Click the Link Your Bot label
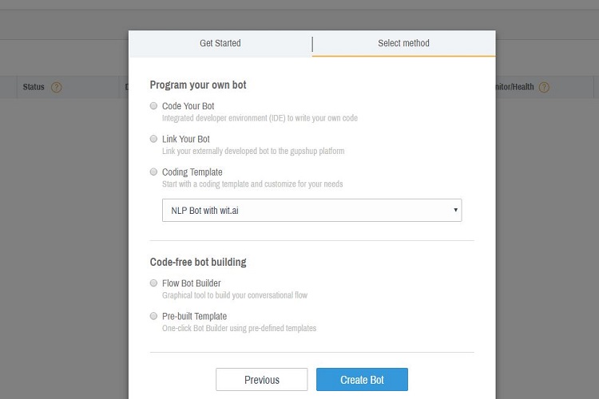 (186, 140)
